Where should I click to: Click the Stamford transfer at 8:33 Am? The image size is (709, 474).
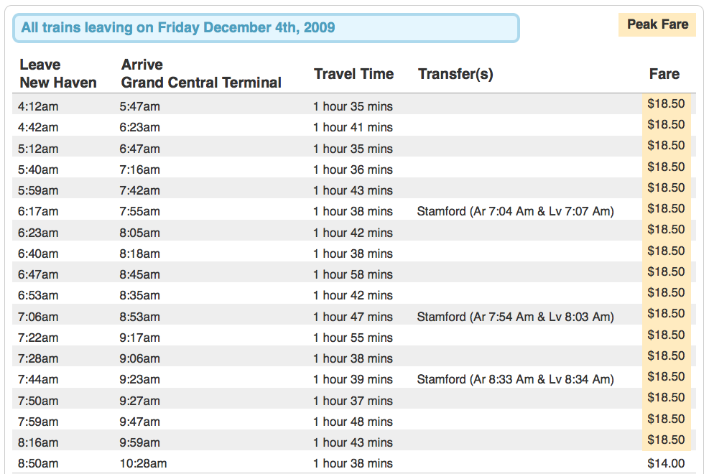(515, 379)
